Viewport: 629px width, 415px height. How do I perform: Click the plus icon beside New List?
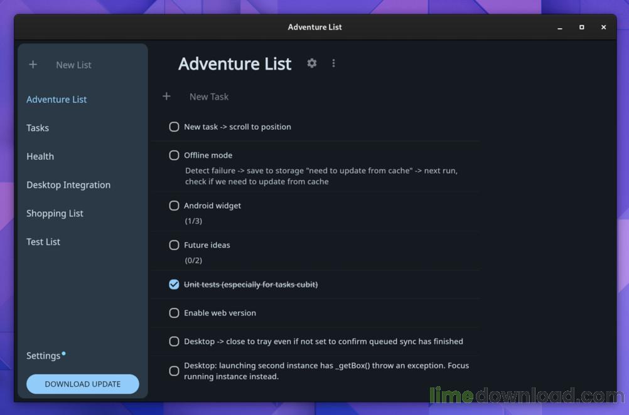[x=33, y=65]
